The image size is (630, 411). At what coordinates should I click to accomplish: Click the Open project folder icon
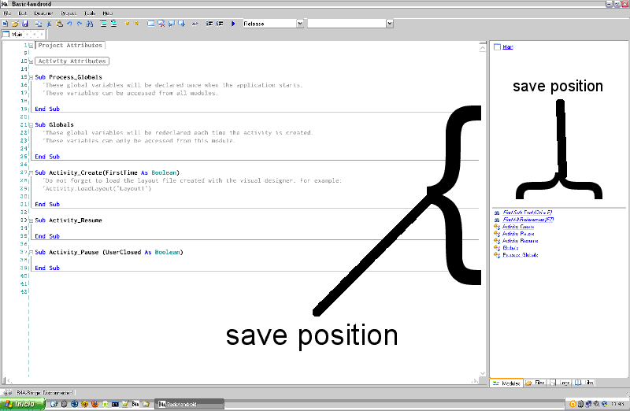(15, 24)
